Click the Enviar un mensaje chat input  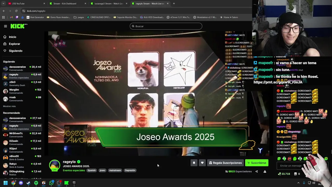[x=302, y=166]
